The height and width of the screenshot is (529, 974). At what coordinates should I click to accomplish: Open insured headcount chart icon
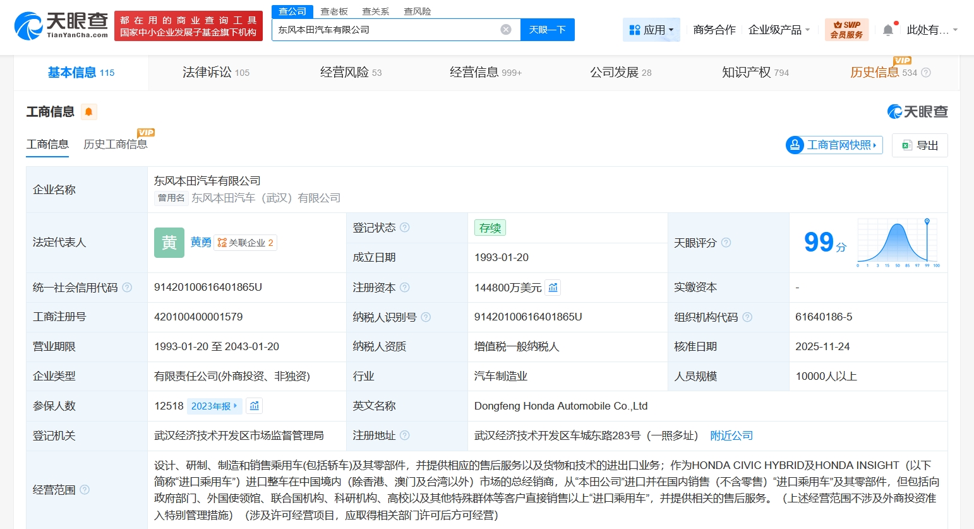coord(254,406)
